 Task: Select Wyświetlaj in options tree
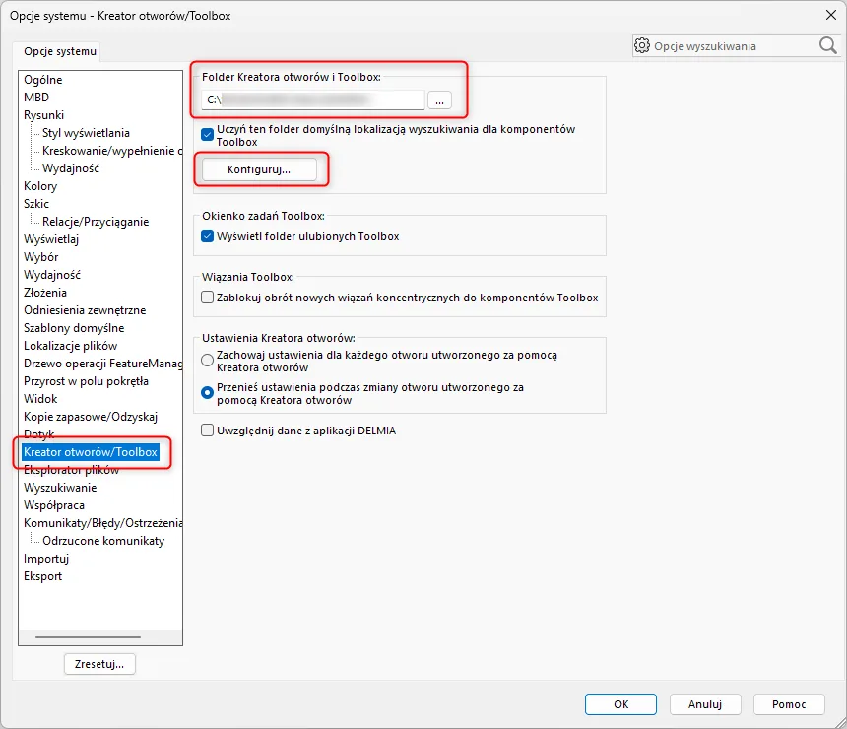click(51, 239)
